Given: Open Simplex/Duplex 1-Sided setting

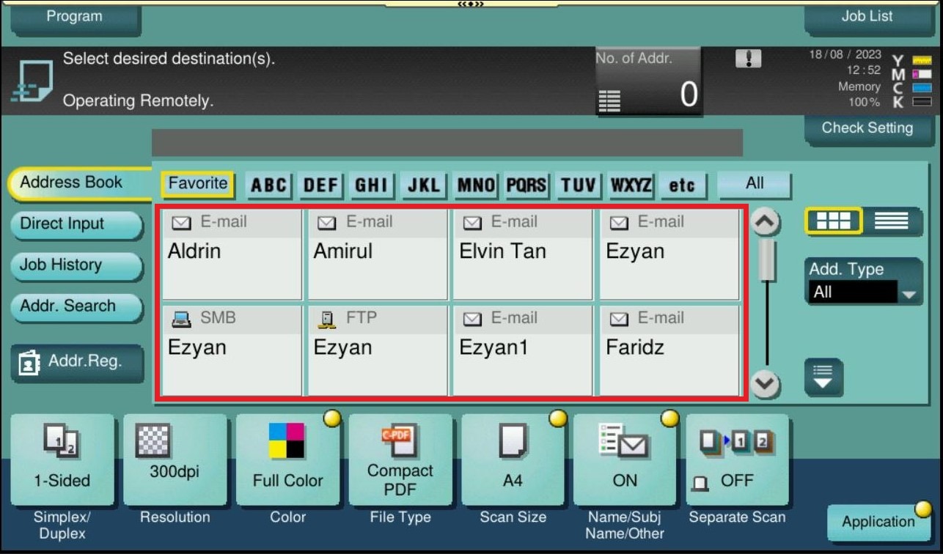Looking at the screenshot, I should coord(62,459).
